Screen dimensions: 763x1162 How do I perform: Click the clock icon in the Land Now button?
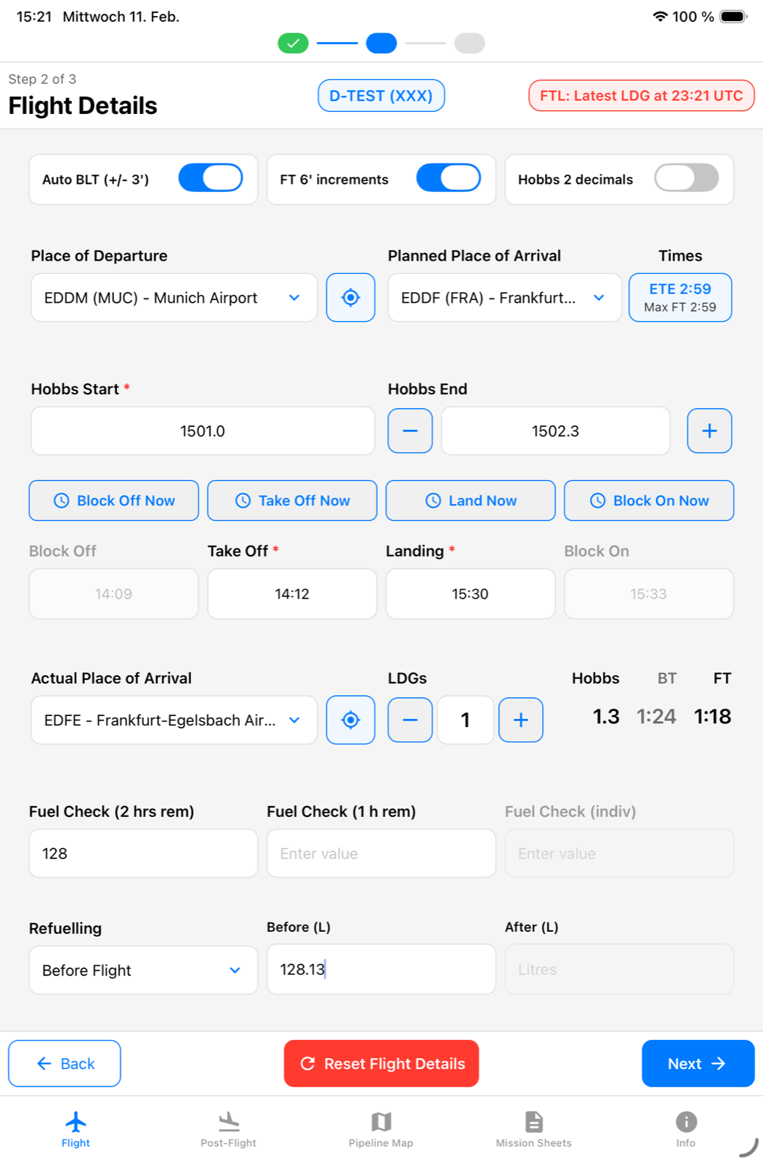point(432,500)
